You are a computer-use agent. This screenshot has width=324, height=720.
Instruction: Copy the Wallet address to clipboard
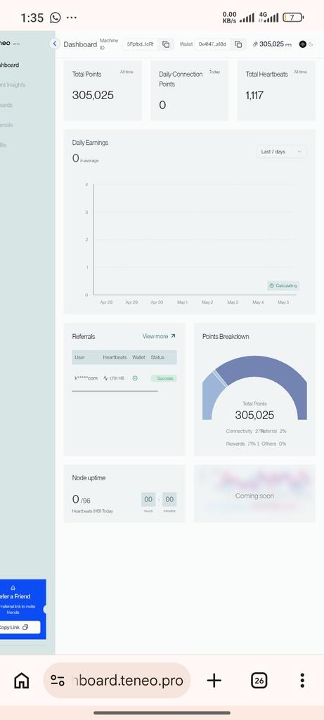[x=238, y=44]
